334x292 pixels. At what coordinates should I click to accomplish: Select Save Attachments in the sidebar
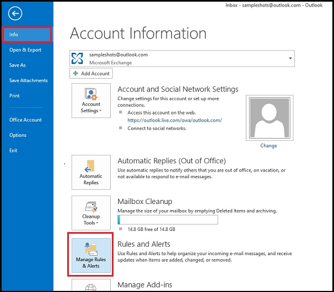pyautogui.click(x=28, y=80)
